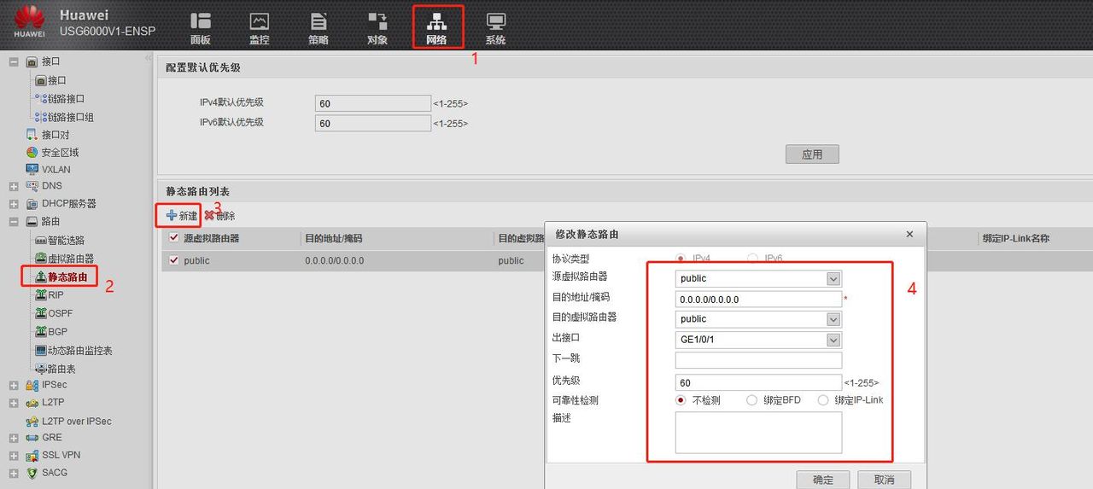Click the Huawei logo icon
Image resolution: width=1093 pixels, height=489 pixels.
[29, 23]
